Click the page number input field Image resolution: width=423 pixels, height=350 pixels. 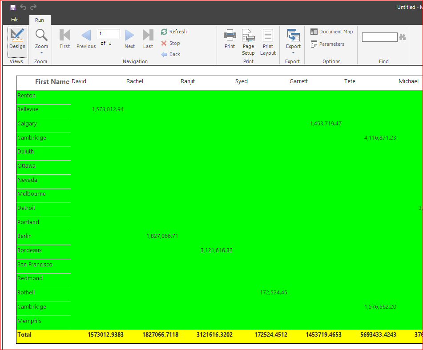(x=109, y=34)
